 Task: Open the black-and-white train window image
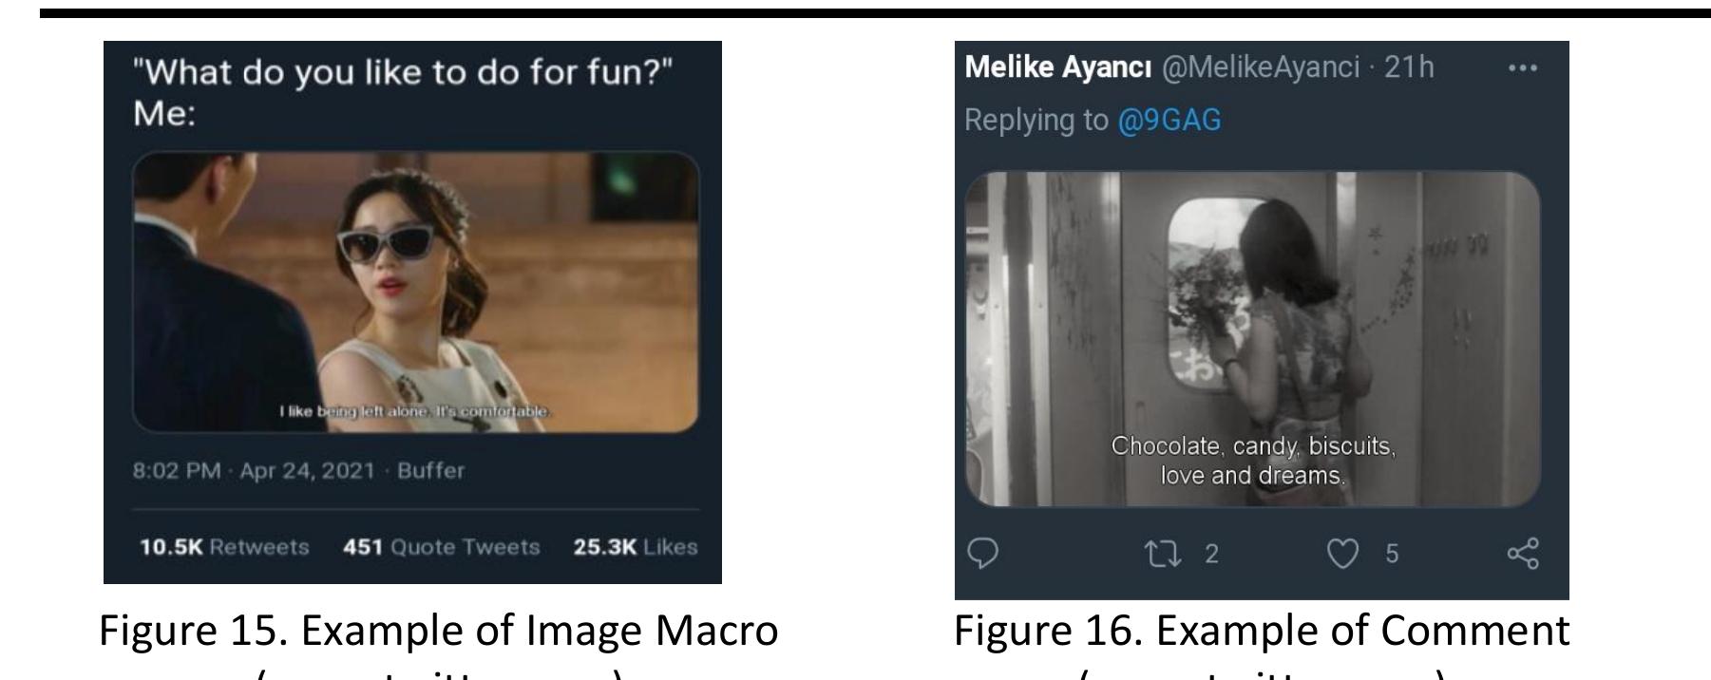click(x=1252, y=339)
